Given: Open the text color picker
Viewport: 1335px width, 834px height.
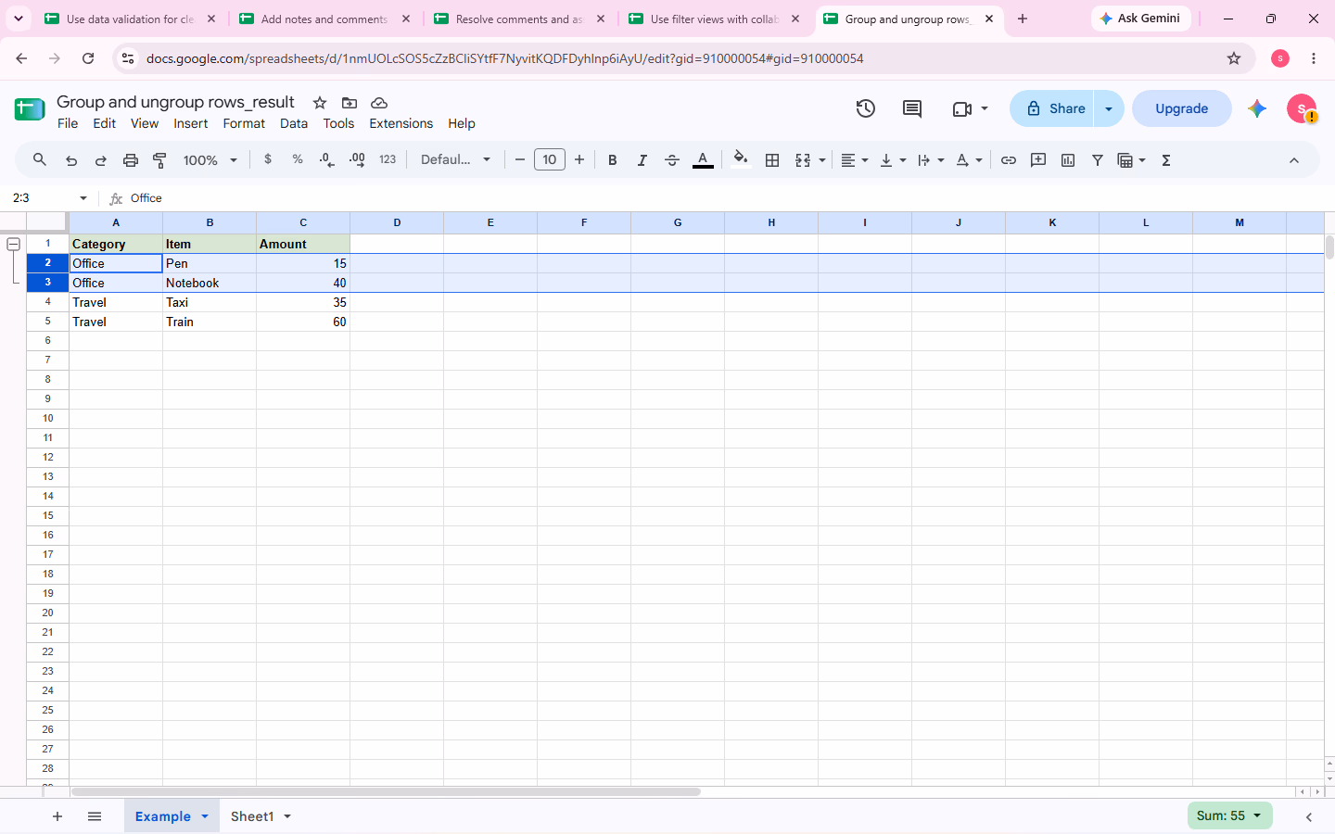Looking at the screenshot, I should (x=703, y=160).
